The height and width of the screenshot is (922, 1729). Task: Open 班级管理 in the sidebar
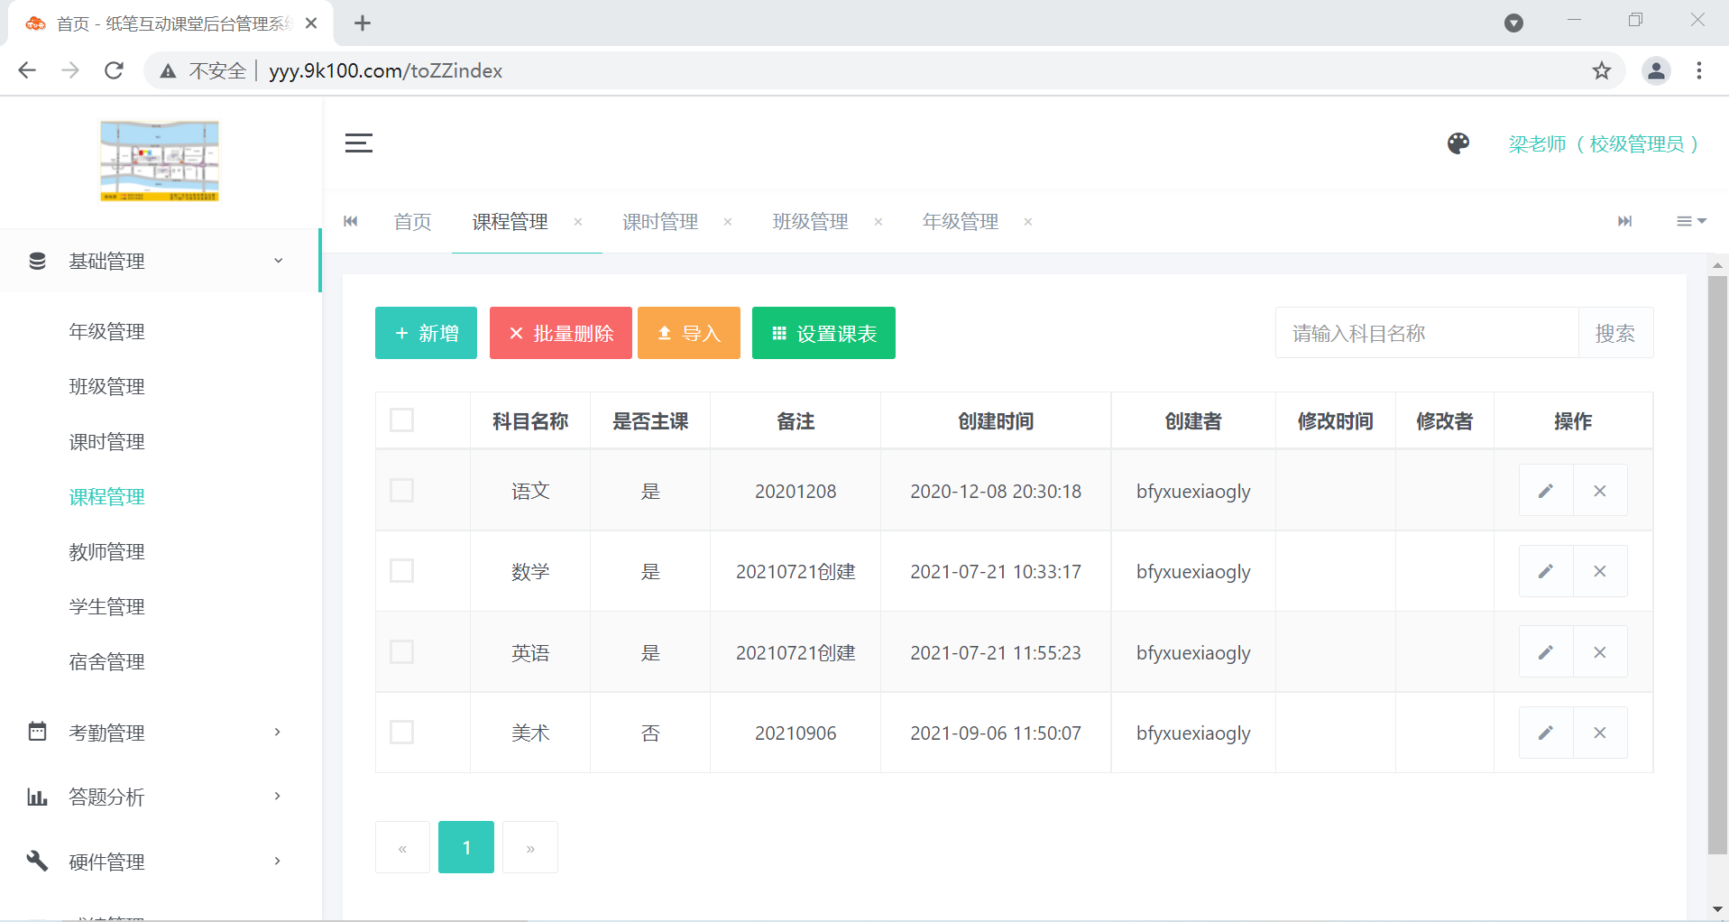pyautogui.click(x=106, y=387)
